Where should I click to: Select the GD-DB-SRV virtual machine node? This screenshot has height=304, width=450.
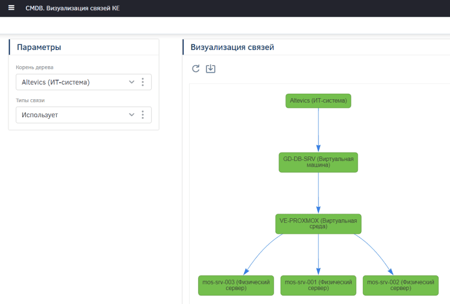pos(318,162)
